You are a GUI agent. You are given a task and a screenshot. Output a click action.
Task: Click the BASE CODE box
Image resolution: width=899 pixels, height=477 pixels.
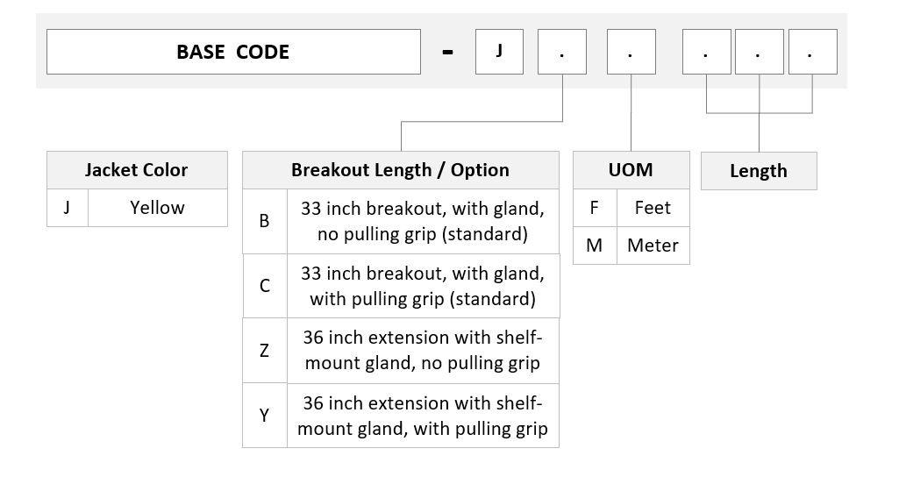tap(233, 52)
